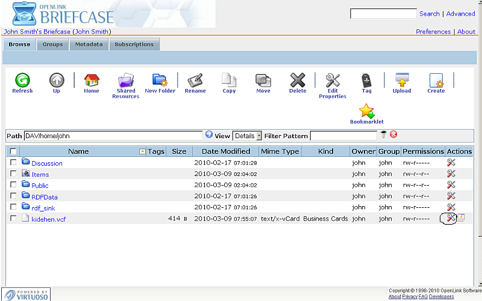Edit properties of kidehen.vcf row

click(x=450, y=219)
